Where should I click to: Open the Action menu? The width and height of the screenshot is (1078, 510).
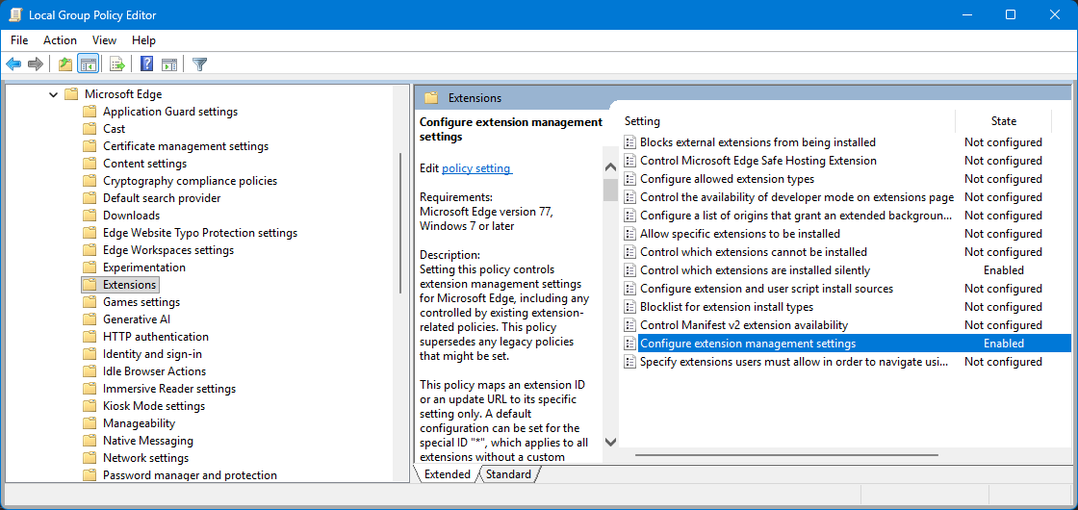pyautogui.click(x=60, y=40)
